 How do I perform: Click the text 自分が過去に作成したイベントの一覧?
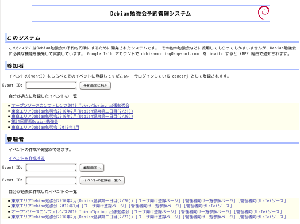pyautogui.click(x=43, y=191)
